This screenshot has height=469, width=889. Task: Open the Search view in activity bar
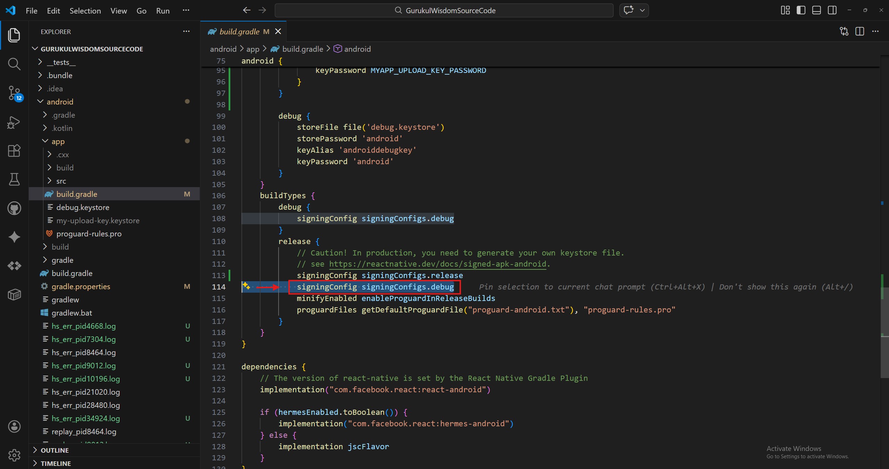tap(14, 64)
